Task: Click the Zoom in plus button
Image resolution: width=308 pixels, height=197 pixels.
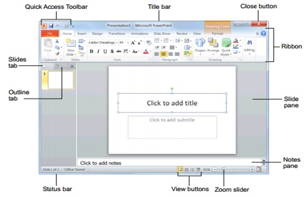Action: click(x=252, y=169)
